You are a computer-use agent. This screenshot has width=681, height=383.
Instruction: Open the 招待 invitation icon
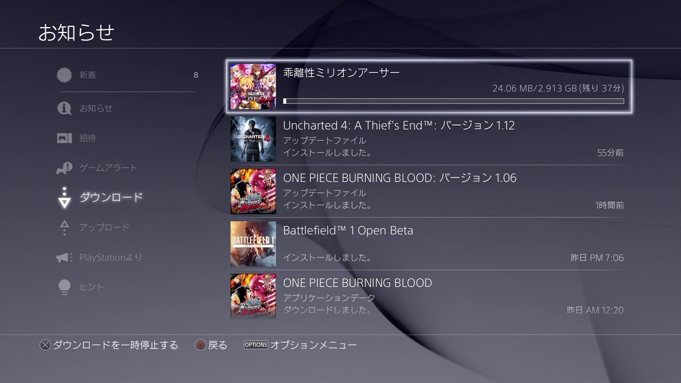(x=64, y=138)
